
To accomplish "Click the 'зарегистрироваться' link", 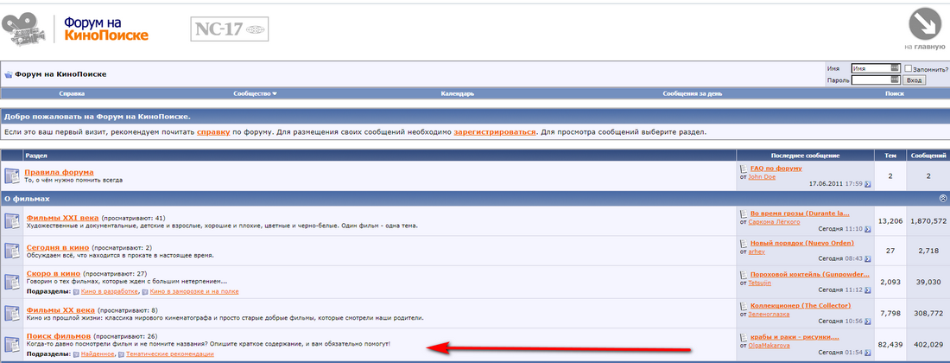I will pos(495,132).
